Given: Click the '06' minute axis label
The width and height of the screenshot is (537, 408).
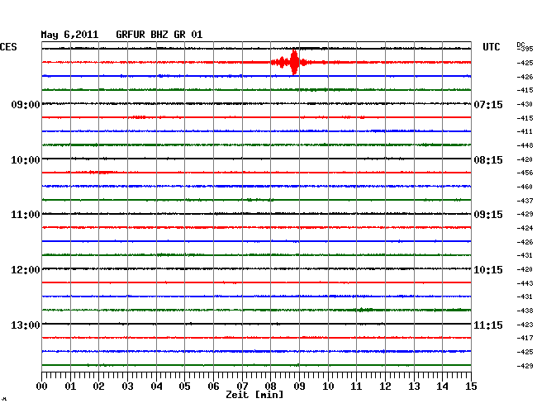Looking at the screenshot, I should click(x=213, y=386).
